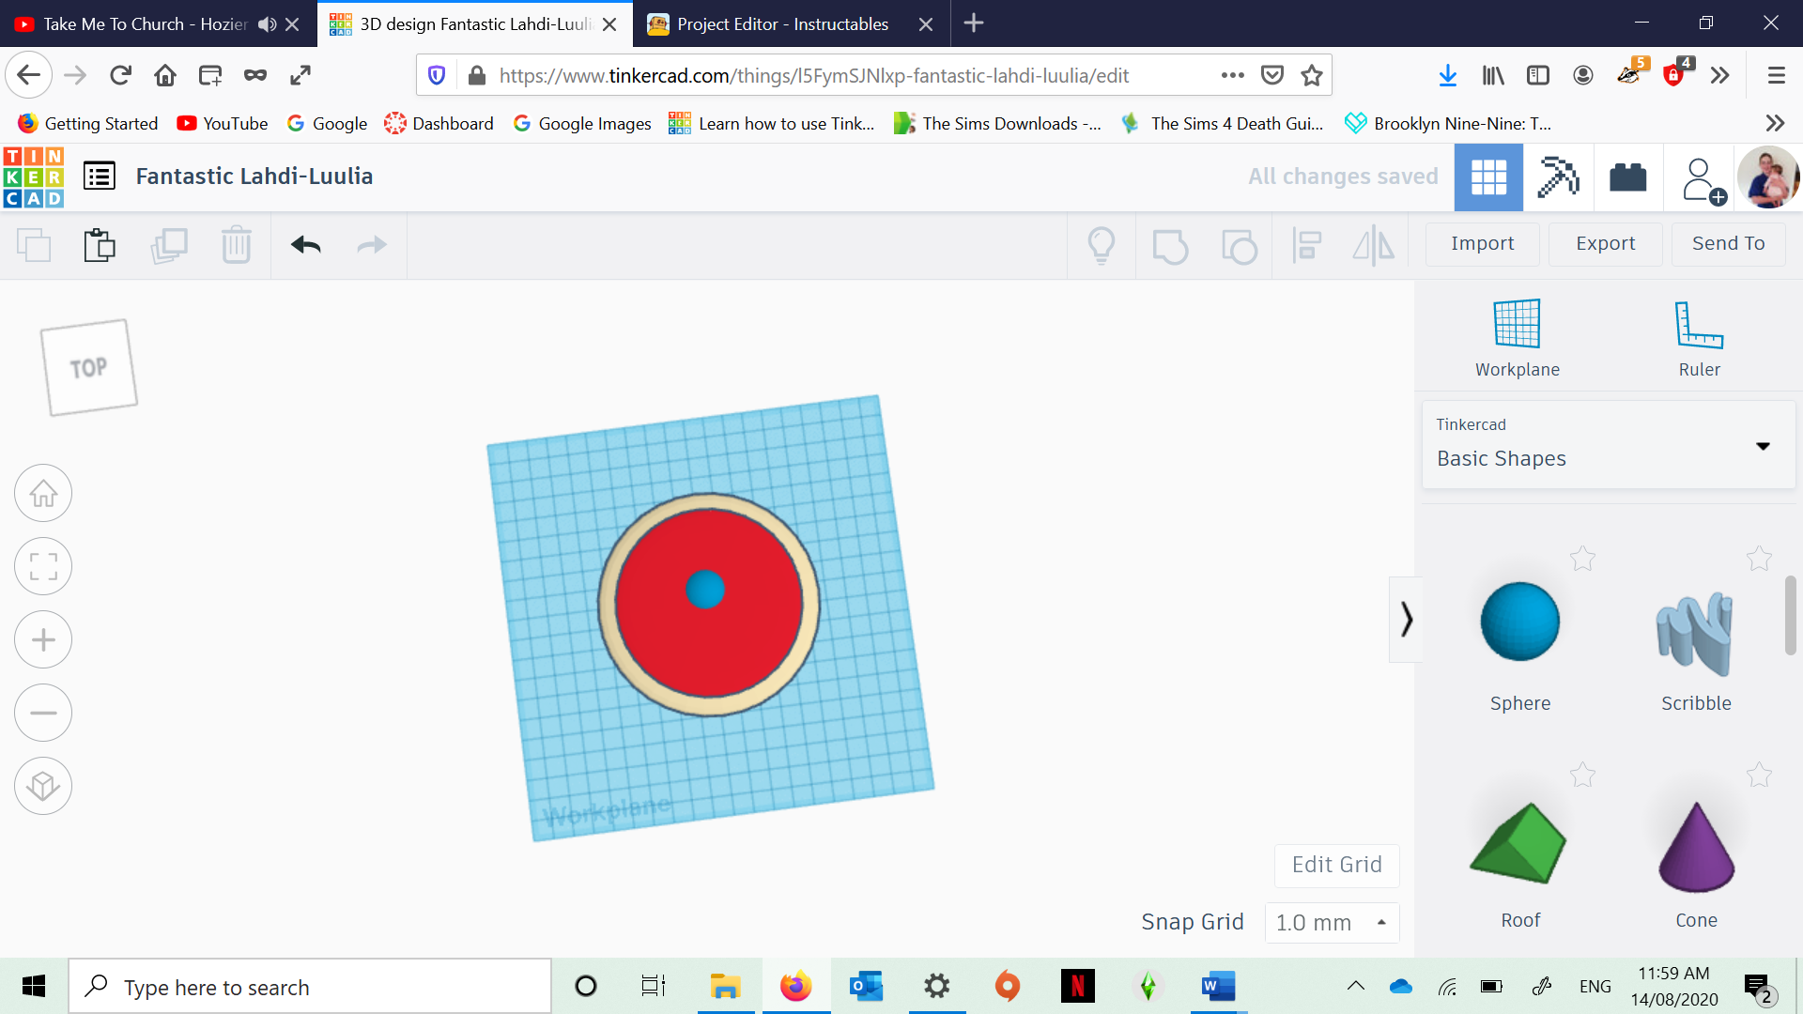
Task: Click the Export button
Action: point(1605,244)
